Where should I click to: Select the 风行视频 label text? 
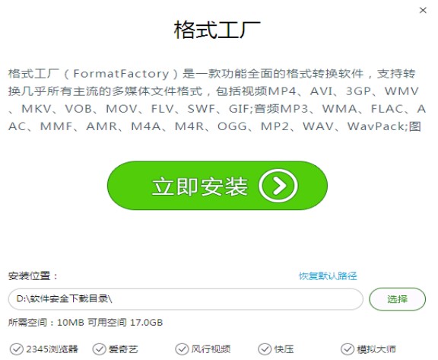point(211,349)
